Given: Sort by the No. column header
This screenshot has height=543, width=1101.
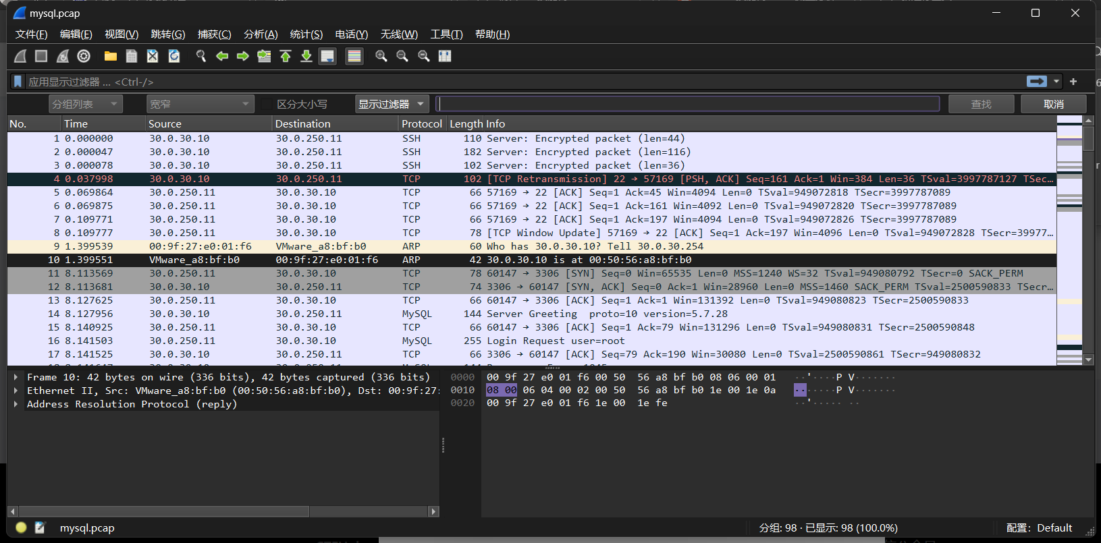Looking at the screenshot, I should tap(34, 123).
